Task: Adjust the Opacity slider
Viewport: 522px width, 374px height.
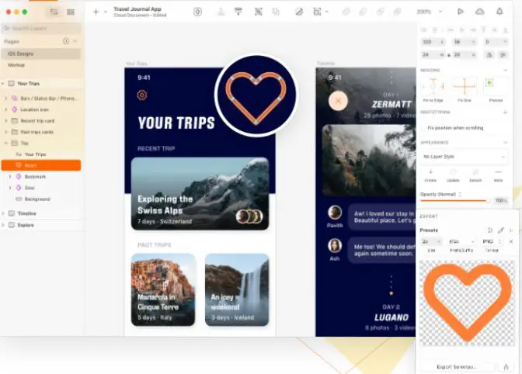Action: [454, 201]
